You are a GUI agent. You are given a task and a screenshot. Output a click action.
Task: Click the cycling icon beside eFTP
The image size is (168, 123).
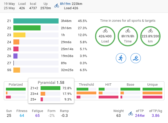click(130, 113)
